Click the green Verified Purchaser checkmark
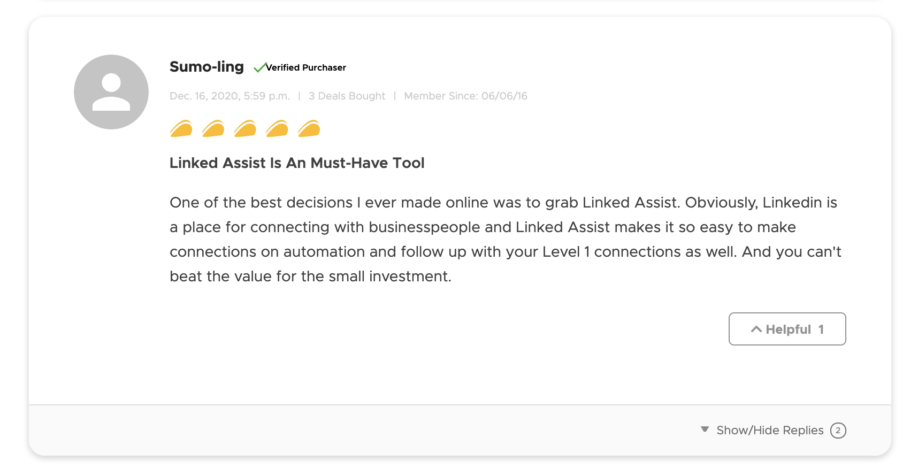 pyautogui.click(x=259, y=67)
